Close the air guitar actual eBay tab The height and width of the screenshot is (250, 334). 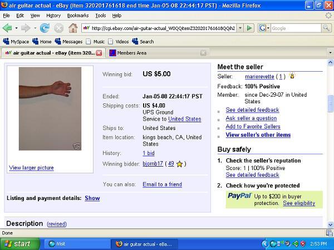pyautogui.click(x=99, y=53)
